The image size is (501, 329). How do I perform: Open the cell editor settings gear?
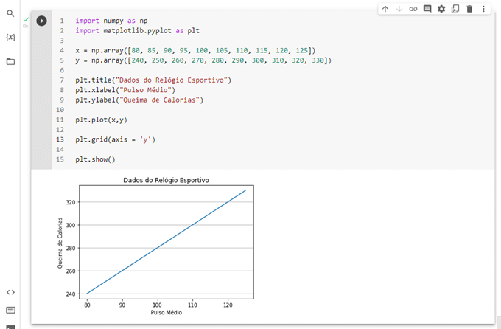(x=441, y=9)
